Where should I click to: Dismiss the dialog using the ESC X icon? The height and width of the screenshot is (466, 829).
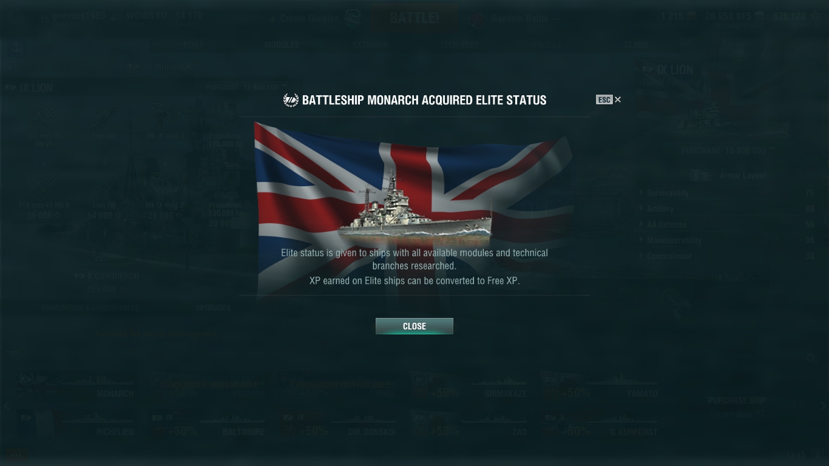pyautogui.click(x=609, y=100)
